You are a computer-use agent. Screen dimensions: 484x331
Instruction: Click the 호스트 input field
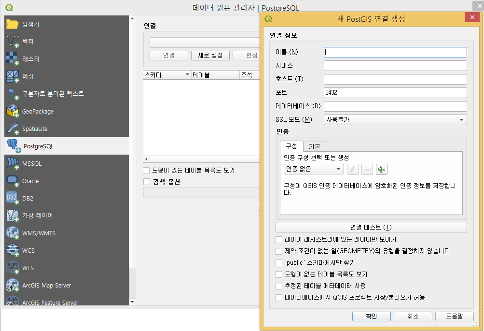tap(395, 79)
